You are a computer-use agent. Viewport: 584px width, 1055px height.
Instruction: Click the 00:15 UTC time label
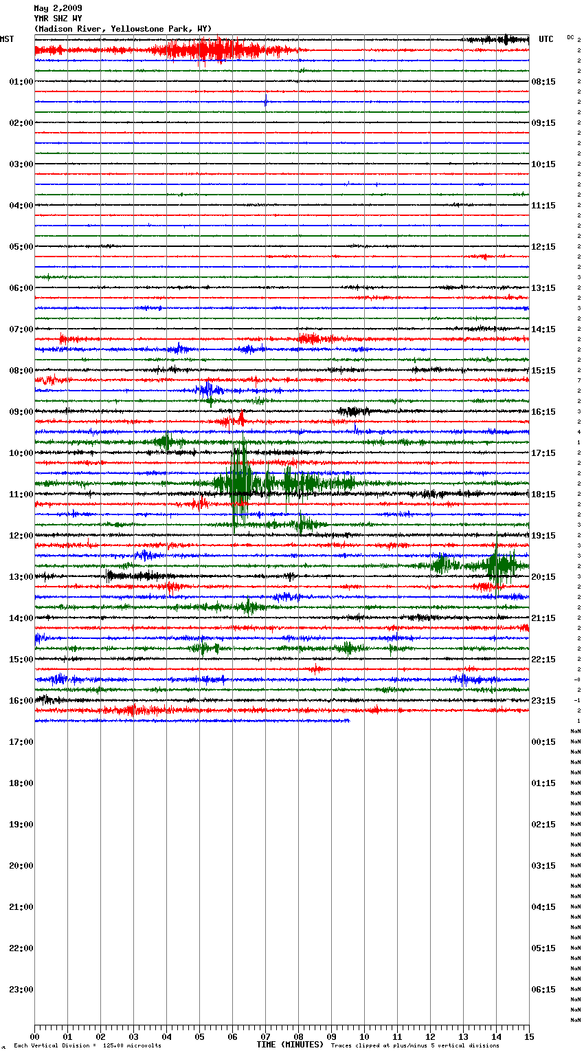pyautogui.click(x=543, y=742)
